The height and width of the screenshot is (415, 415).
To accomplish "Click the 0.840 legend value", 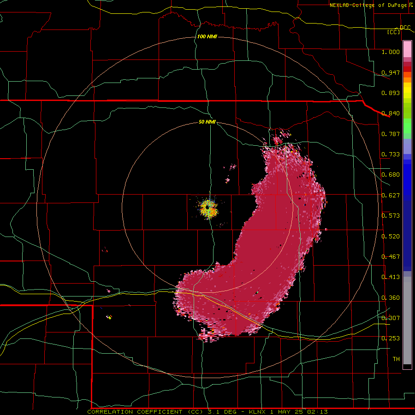I will coord(391,113).
